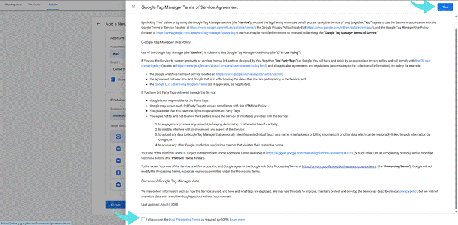Open the google.com/intl/en/policies/terms link

pos(223,28)
